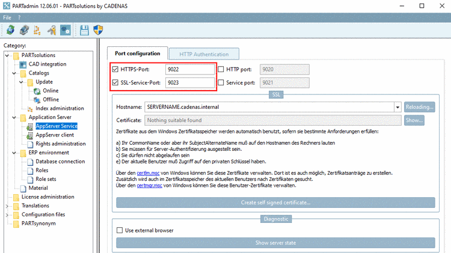Click the AppServer client icon
451x253 pixels.
[x=30, y=135]
